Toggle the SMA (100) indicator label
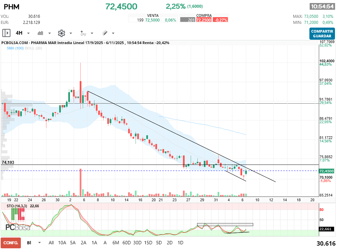The height and width of the screenshot is (250, 340). point(15,48)
